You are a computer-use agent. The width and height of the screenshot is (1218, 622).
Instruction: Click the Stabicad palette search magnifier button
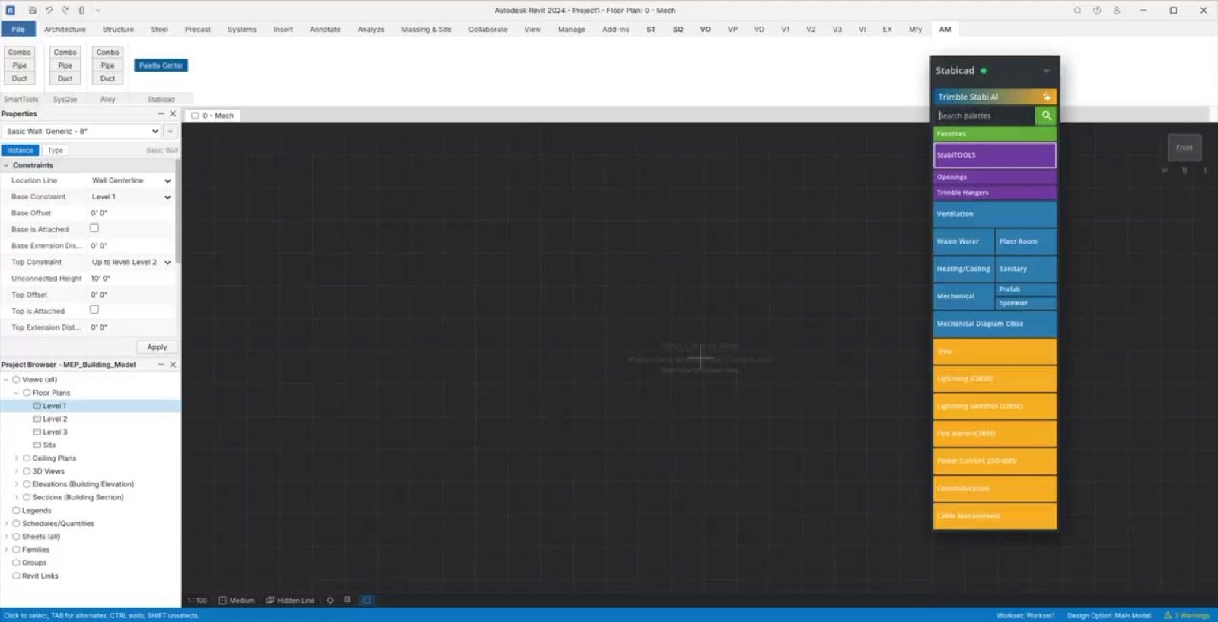click(x=1046, y=116)
